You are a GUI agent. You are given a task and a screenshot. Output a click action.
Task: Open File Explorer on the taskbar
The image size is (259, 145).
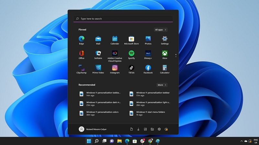119,141
